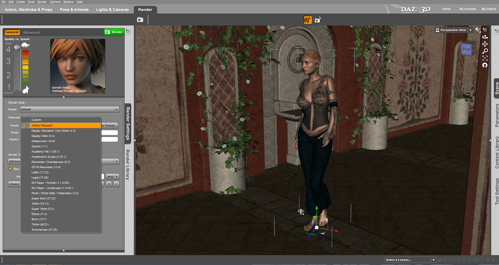499x265 pixels.
Task: Select Panorama / Cinemascope (8:3)
Action: 61,162
